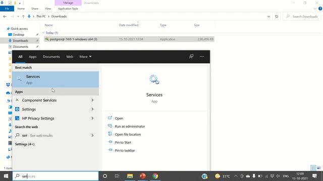Sort by Type column header
The height and width of the screenshot is (181, 323).
pos(163,25)
